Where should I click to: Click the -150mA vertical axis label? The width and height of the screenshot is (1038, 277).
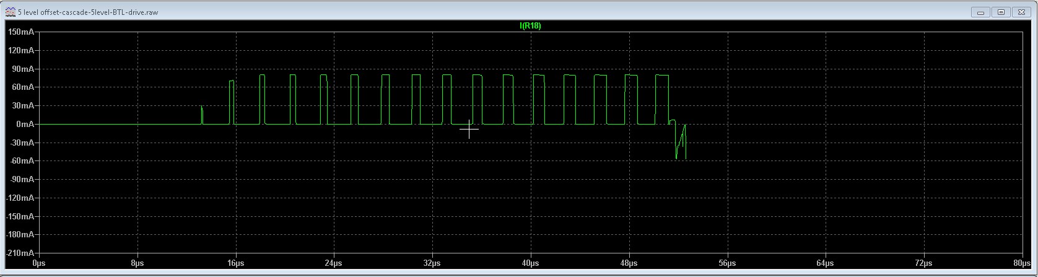click(x=20, y=217)
